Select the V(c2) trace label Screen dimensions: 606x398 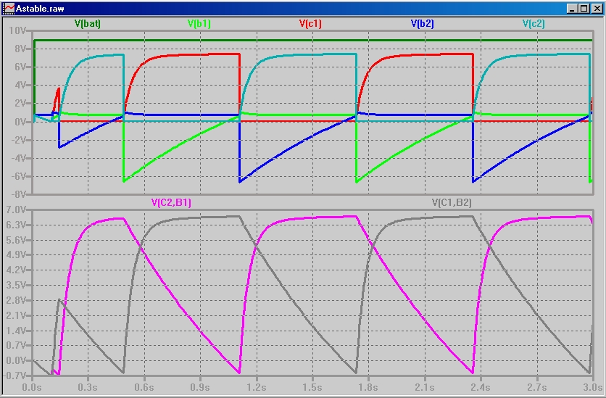point(534,24)
